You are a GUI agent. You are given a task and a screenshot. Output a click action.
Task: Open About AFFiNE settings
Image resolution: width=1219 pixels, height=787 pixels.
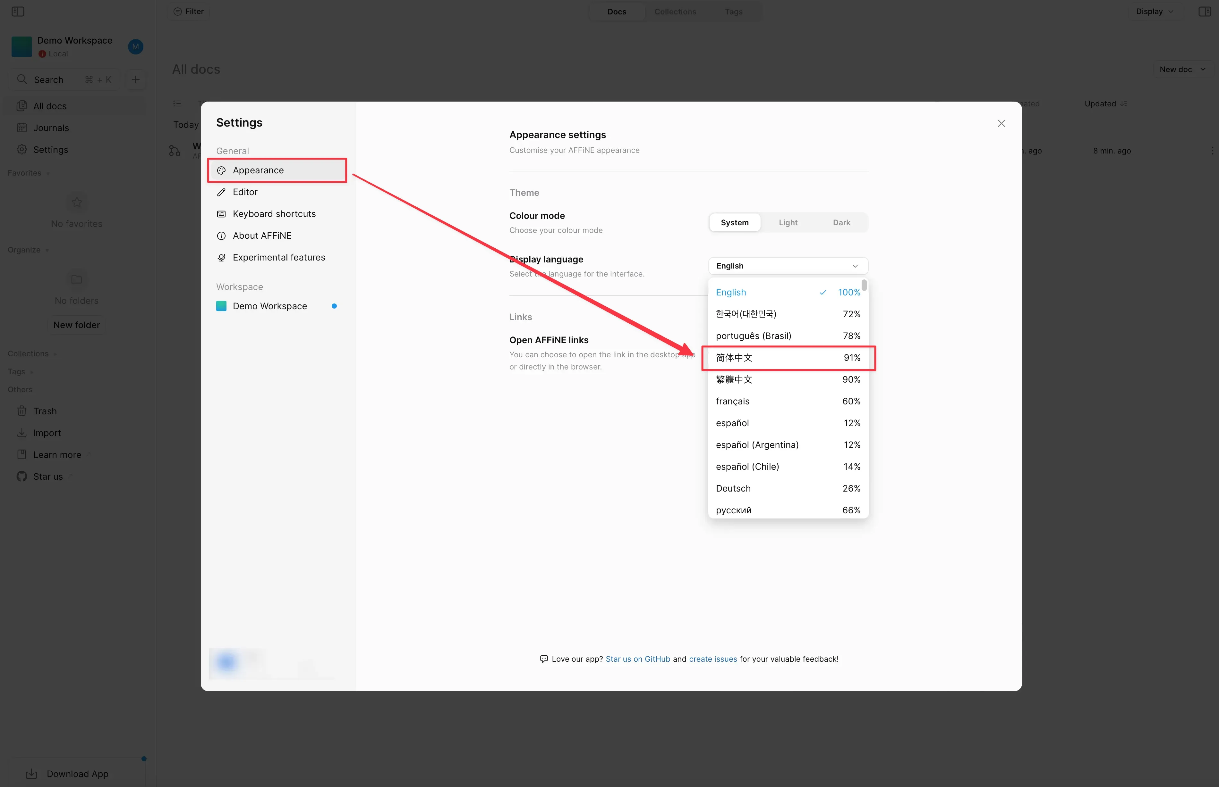click(x=277, y=236)
